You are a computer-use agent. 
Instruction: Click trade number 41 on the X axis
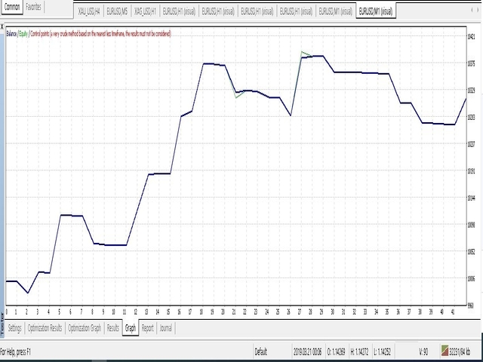[x=453, y=312]
